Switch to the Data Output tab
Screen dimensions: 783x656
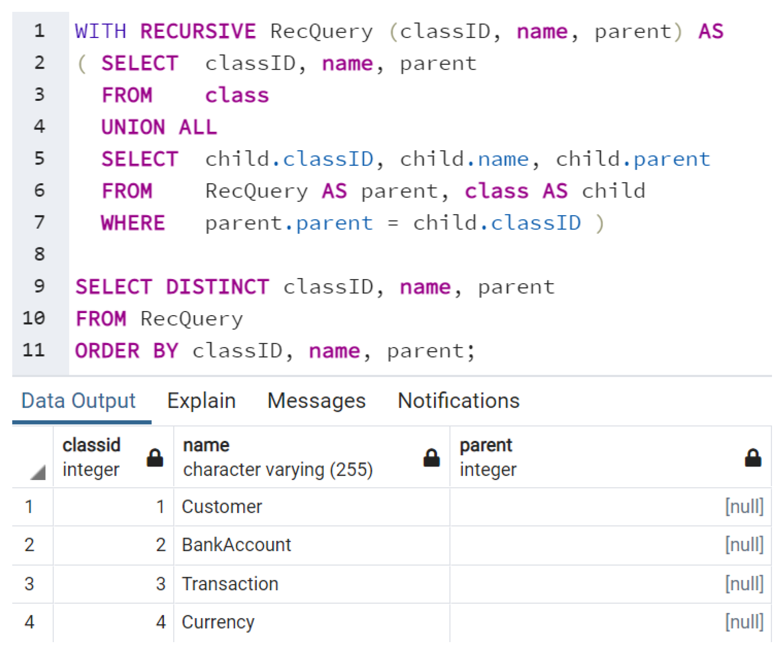tap(78, 400)
